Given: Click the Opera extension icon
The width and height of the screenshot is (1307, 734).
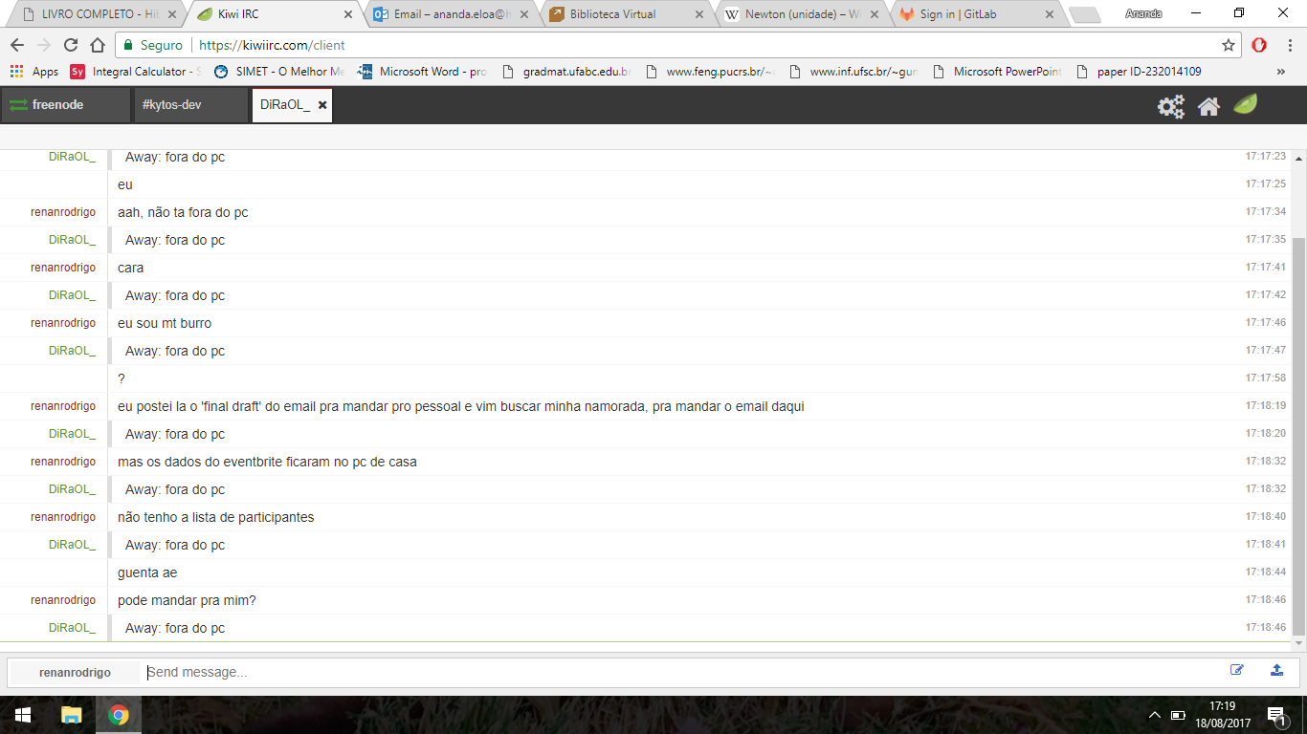Looking at the screenshot, I should click(x=1259, y=45).
